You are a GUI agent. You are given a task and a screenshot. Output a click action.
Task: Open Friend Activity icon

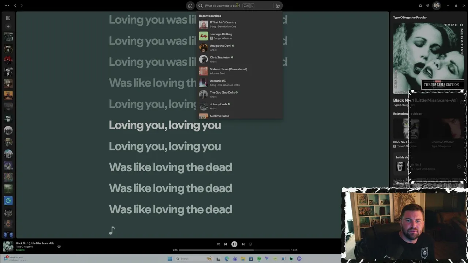coord(428,5)
